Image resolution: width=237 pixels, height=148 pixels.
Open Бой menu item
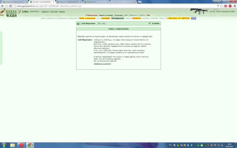coord(126,15)
